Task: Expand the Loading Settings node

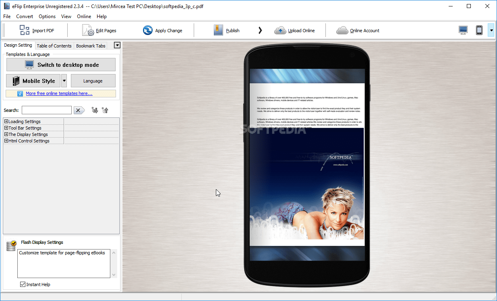Action: [x=6, y=122]
